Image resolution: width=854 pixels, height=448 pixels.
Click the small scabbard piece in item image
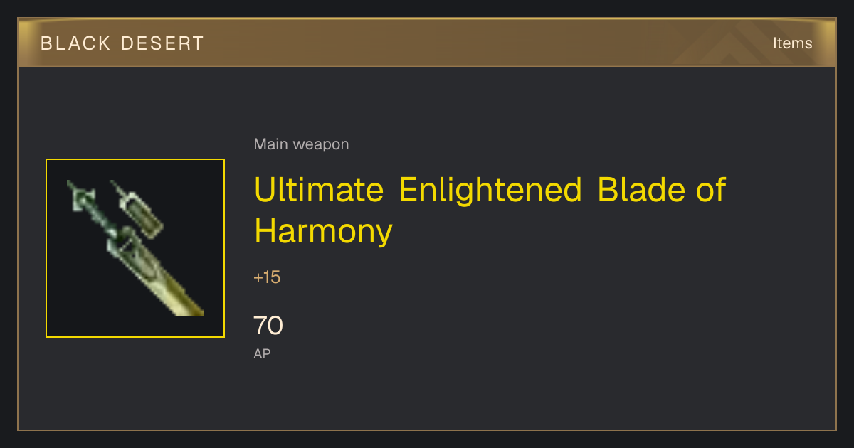[137, 208]
